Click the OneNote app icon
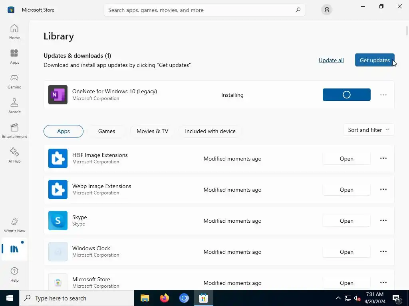The height and width of the screenshot is (306, 409). tap(58, 95)
